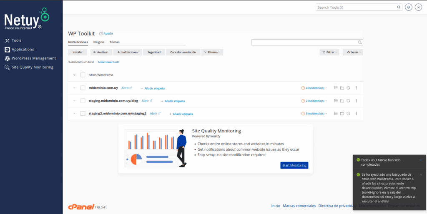The image size is (427, 214).
Task: Open the 5 incidencia(s) dropdown
Action: (x=314, y=114)
